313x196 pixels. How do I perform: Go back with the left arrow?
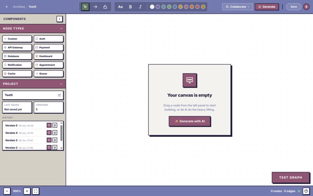tap(7, 7)
